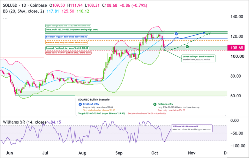The height and width of the screenshot is (158, 249).
Task: Click red 'Stop: daily close below 106.00' legend text
Action: point(171,110)
